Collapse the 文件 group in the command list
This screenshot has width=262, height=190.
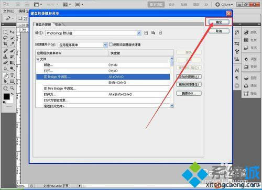[38, 59]
